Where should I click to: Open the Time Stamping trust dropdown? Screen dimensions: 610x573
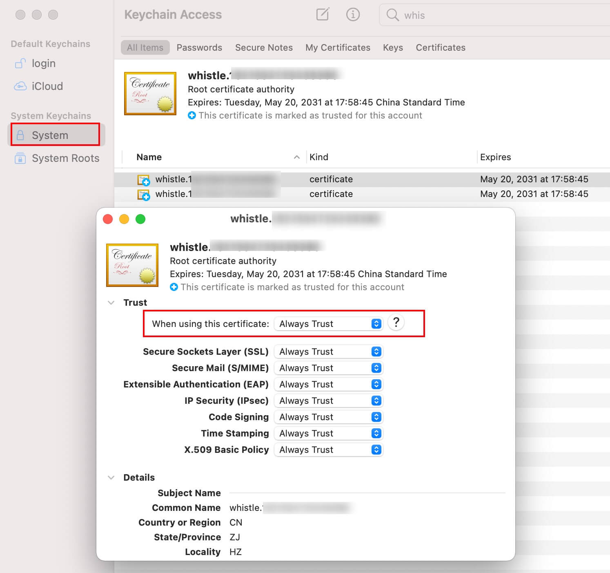[x=328, y=433]
